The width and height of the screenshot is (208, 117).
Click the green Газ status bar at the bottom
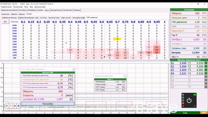click(185, 113)
